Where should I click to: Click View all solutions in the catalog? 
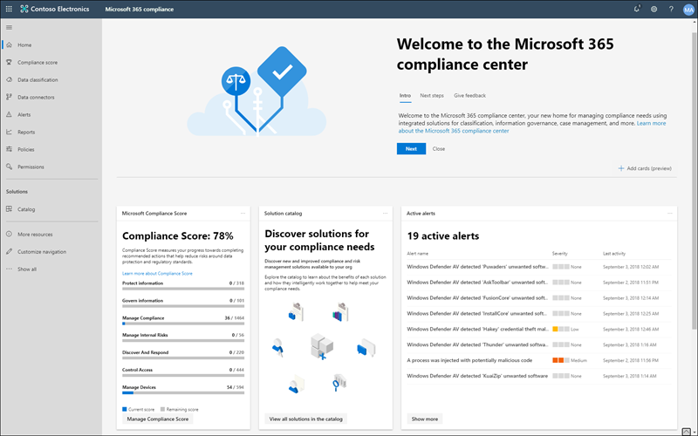306,419
